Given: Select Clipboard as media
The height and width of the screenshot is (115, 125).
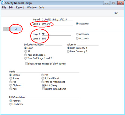Looking at the screenshot, I should pos(11,85).
